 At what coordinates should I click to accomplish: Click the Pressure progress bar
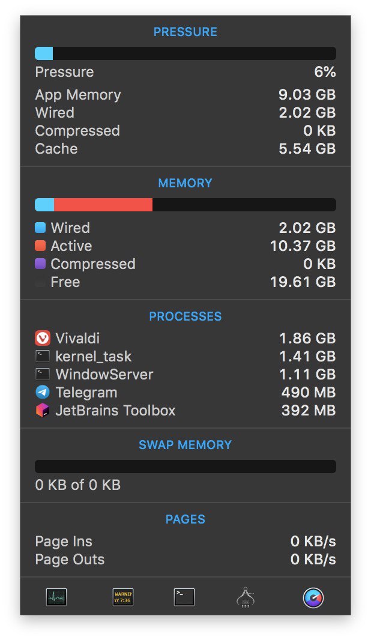click(x=185, y=53)
